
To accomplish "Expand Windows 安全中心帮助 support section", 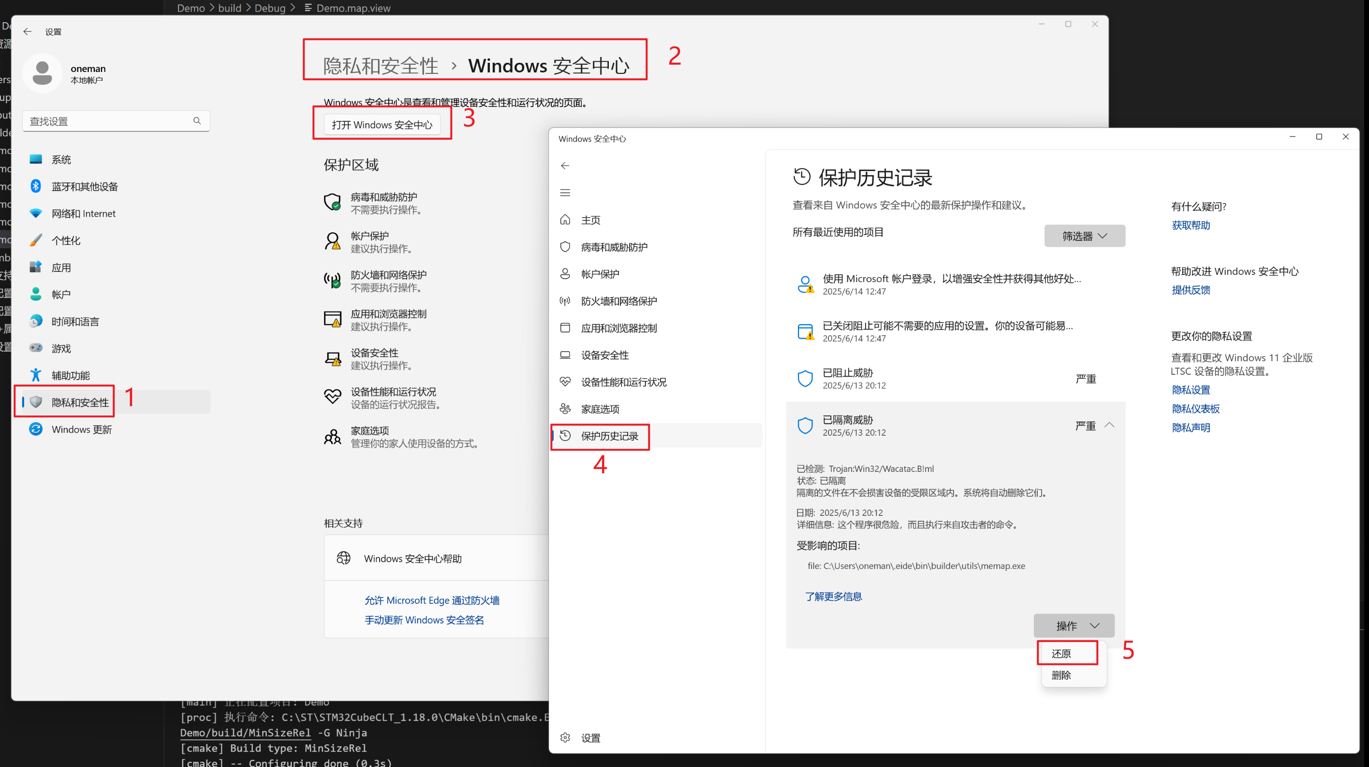I will pos(436,558).
